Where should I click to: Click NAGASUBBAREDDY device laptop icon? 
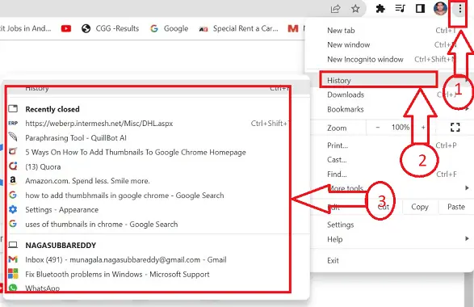tap(13, 245)
